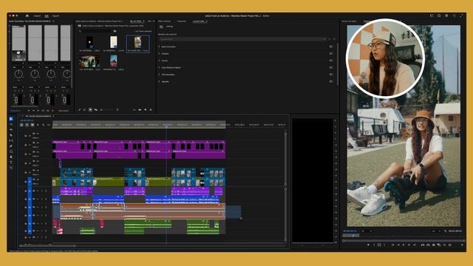This screenshot has width=473, height=266.
Task: Select the Pen tool
Action: [11, 146]
